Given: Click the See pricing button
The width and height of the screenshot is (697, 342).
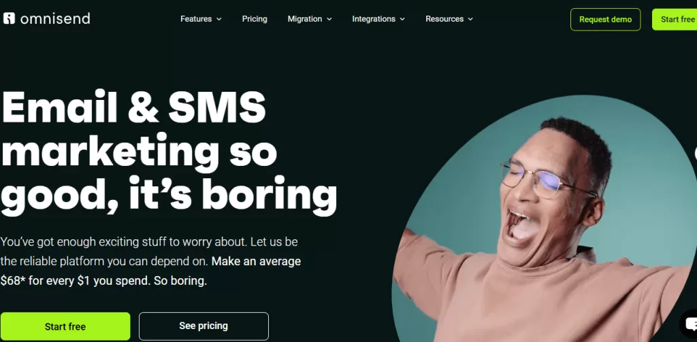Looking at the screenshot, I should tap(204, 326).
